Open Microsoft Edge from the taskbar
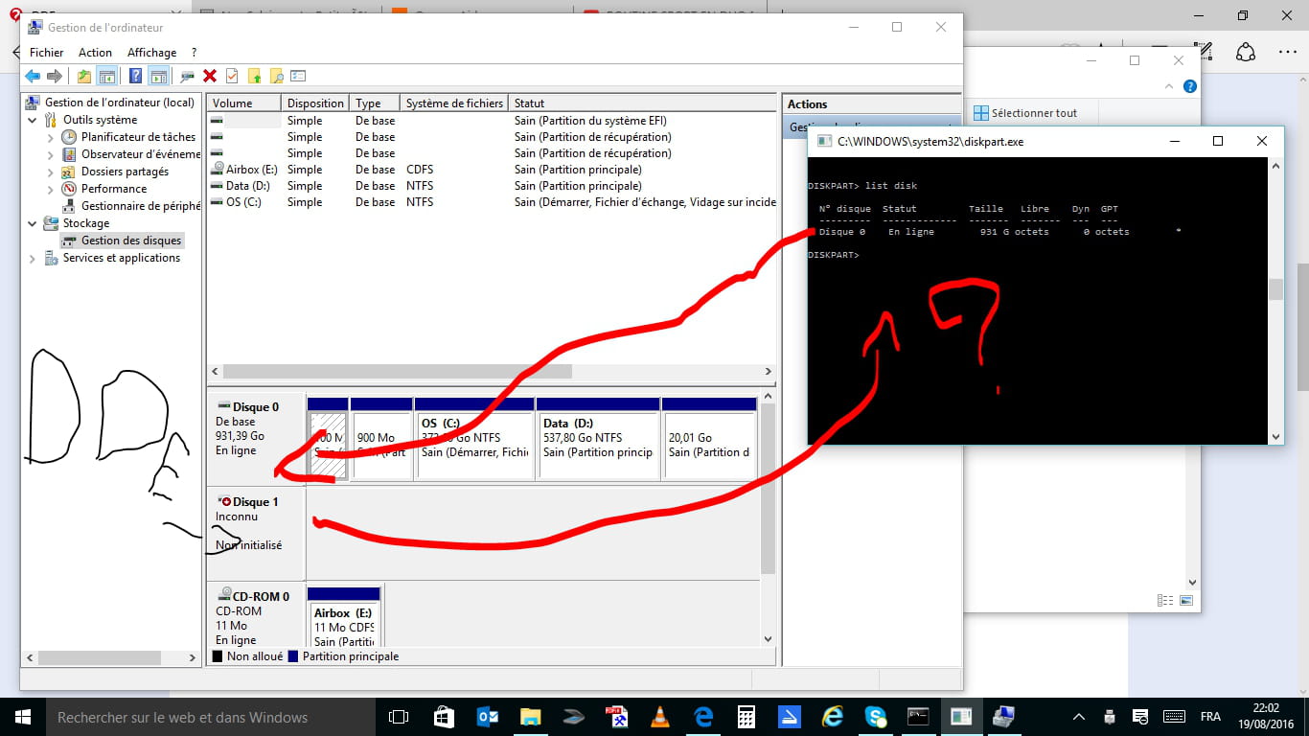1309x736 pixels. click(703, 717)
